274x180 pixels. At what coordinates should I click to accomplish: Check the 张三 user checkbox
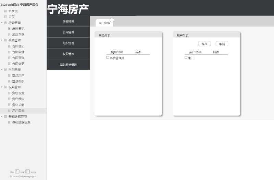click(186, 57)
